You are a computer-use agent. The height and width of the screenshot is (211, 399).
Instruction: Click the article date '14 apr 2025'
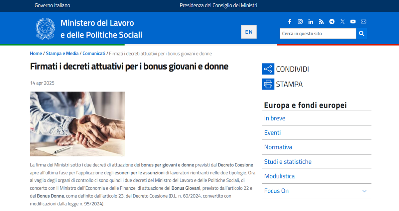(42, 83)
